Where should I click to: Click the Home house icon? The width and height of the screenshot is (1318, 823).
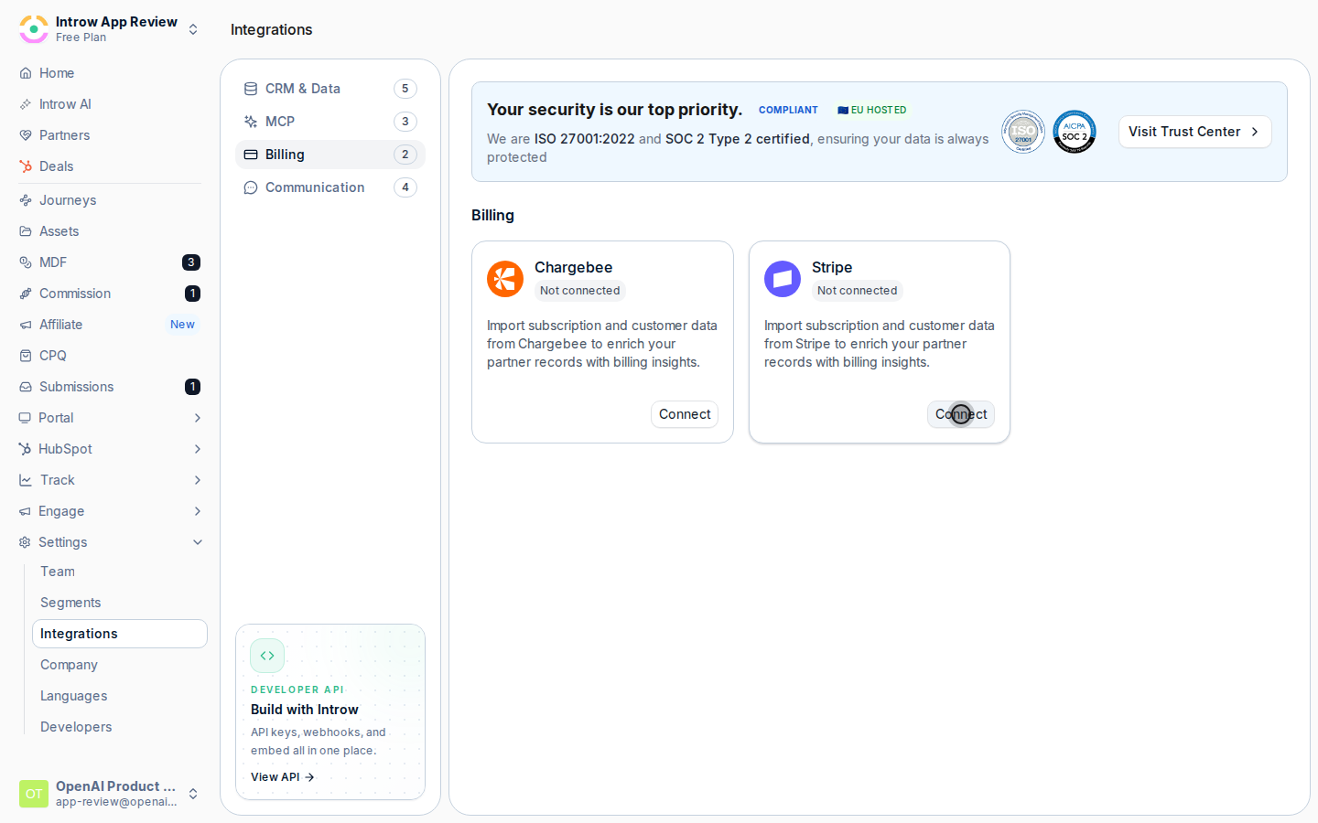click(x=26, y=73)
